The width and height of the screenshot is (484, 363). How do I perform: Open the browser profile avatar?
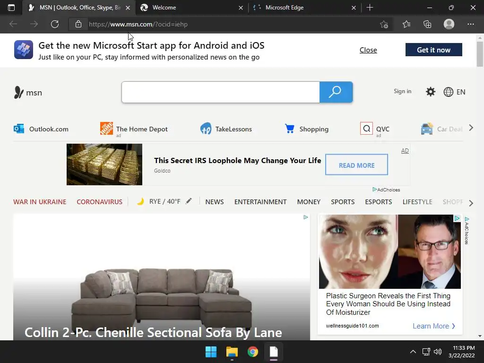[x=449, y=24]
